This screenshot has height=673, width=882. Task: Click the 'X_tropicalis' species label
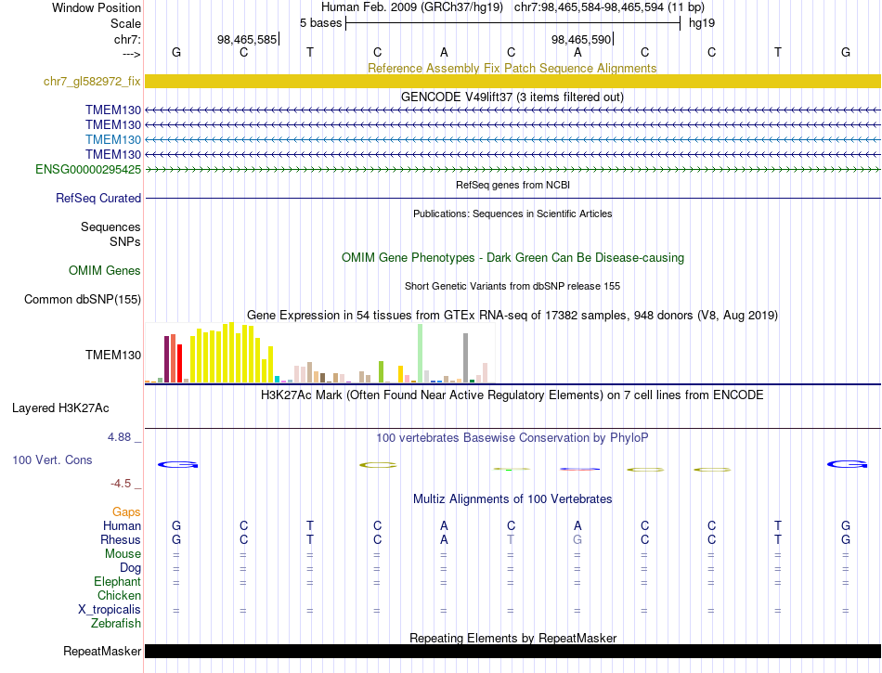(x=110, y=610)
